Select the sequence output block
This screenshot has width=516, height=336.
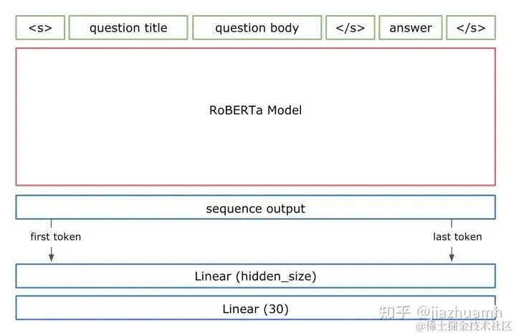click(255, 208)
